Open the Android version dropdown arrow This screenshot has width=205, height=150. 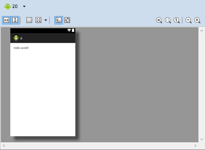tap(24, 6)
